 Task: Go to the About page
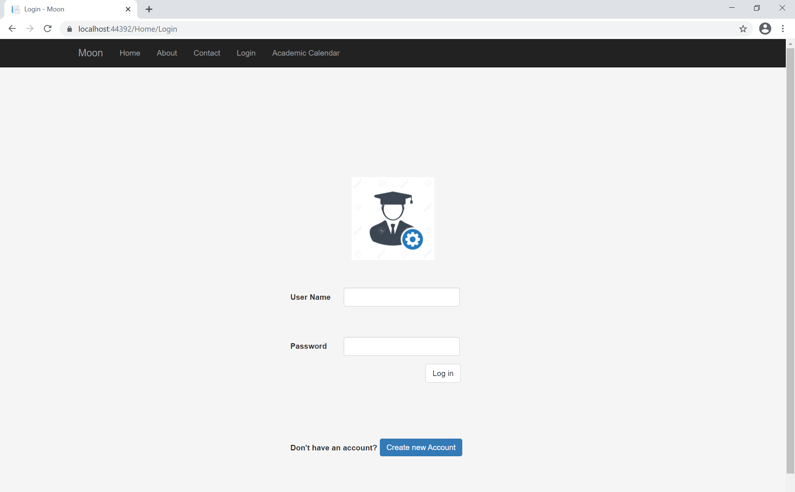tap(167, 53)
